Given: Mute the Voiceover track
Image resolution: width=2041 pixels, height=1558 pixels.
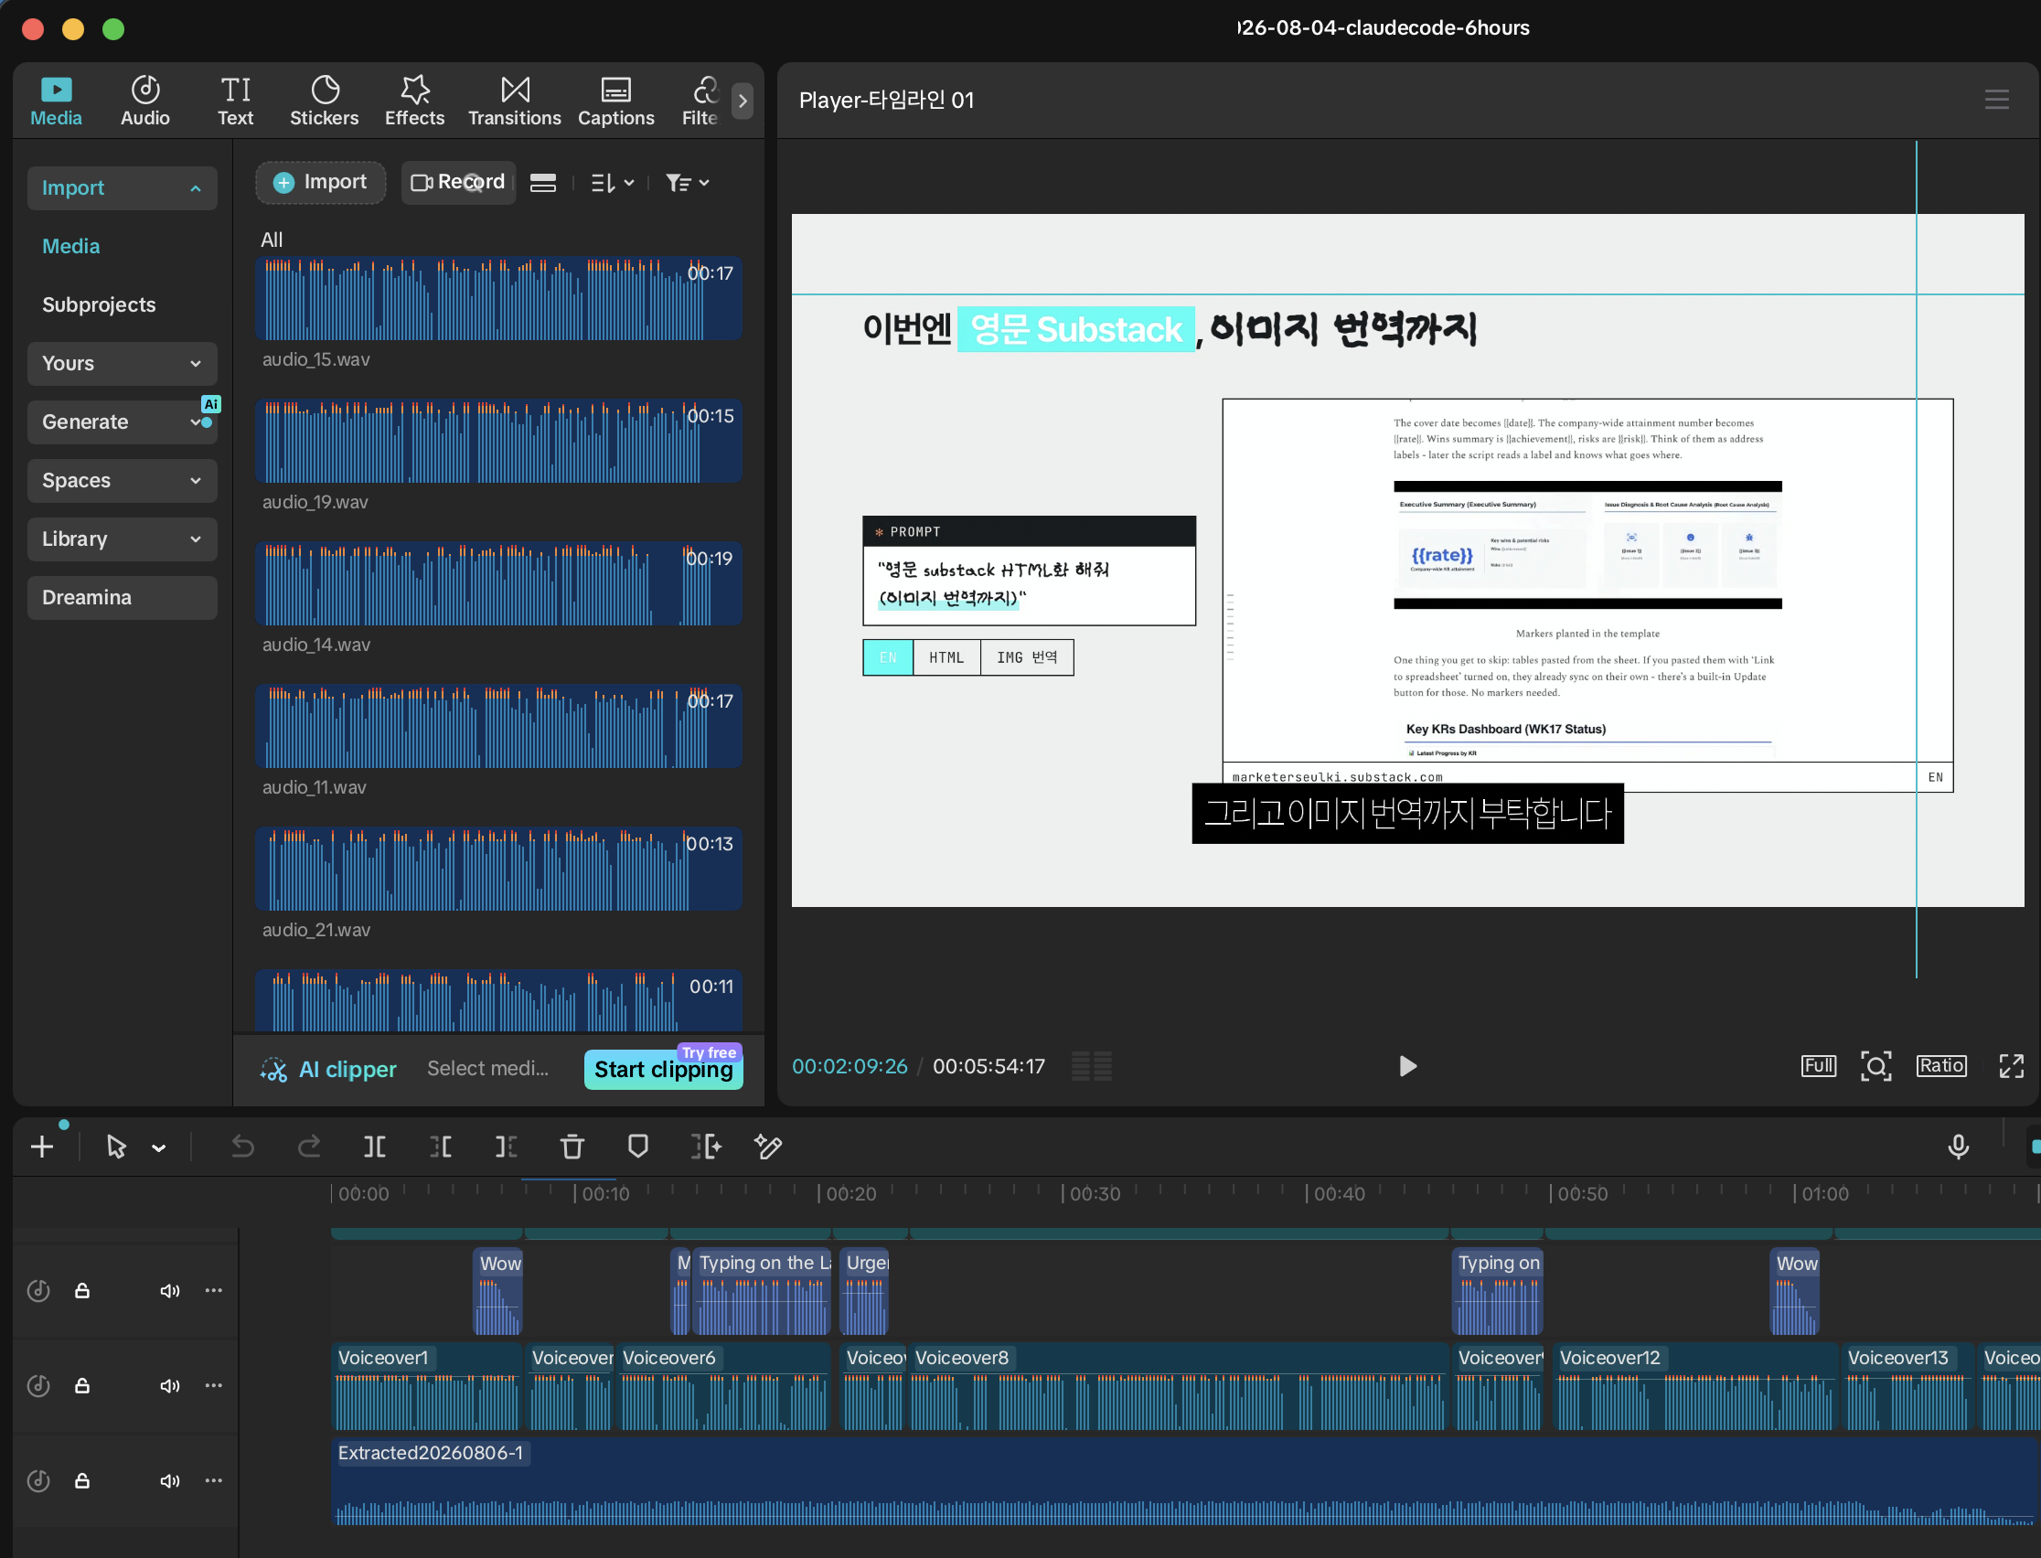Looking at the screenshot, I should (170, 1385).
